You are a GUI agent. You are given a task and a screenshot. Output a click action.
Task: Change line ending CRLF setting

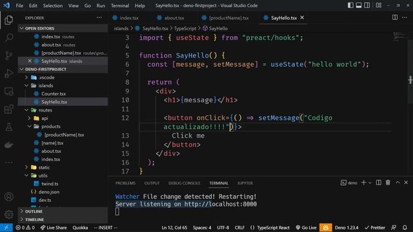(239, 227)
